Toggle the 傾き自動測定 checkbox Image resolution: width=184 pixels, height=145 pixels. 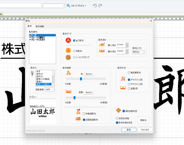click(124, 111)
